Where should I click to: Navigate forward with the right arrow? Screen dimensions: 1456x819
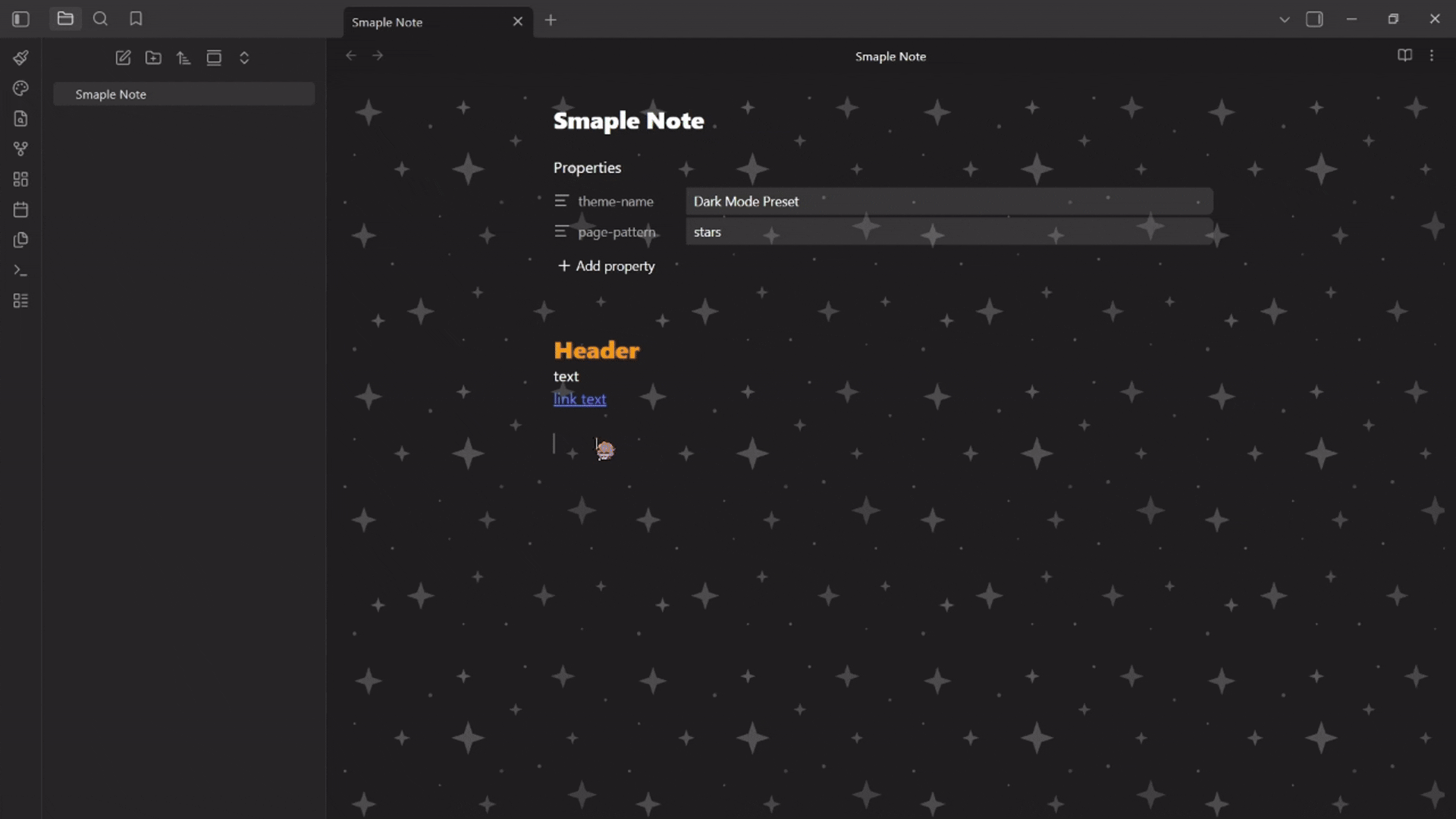point(378,55)
